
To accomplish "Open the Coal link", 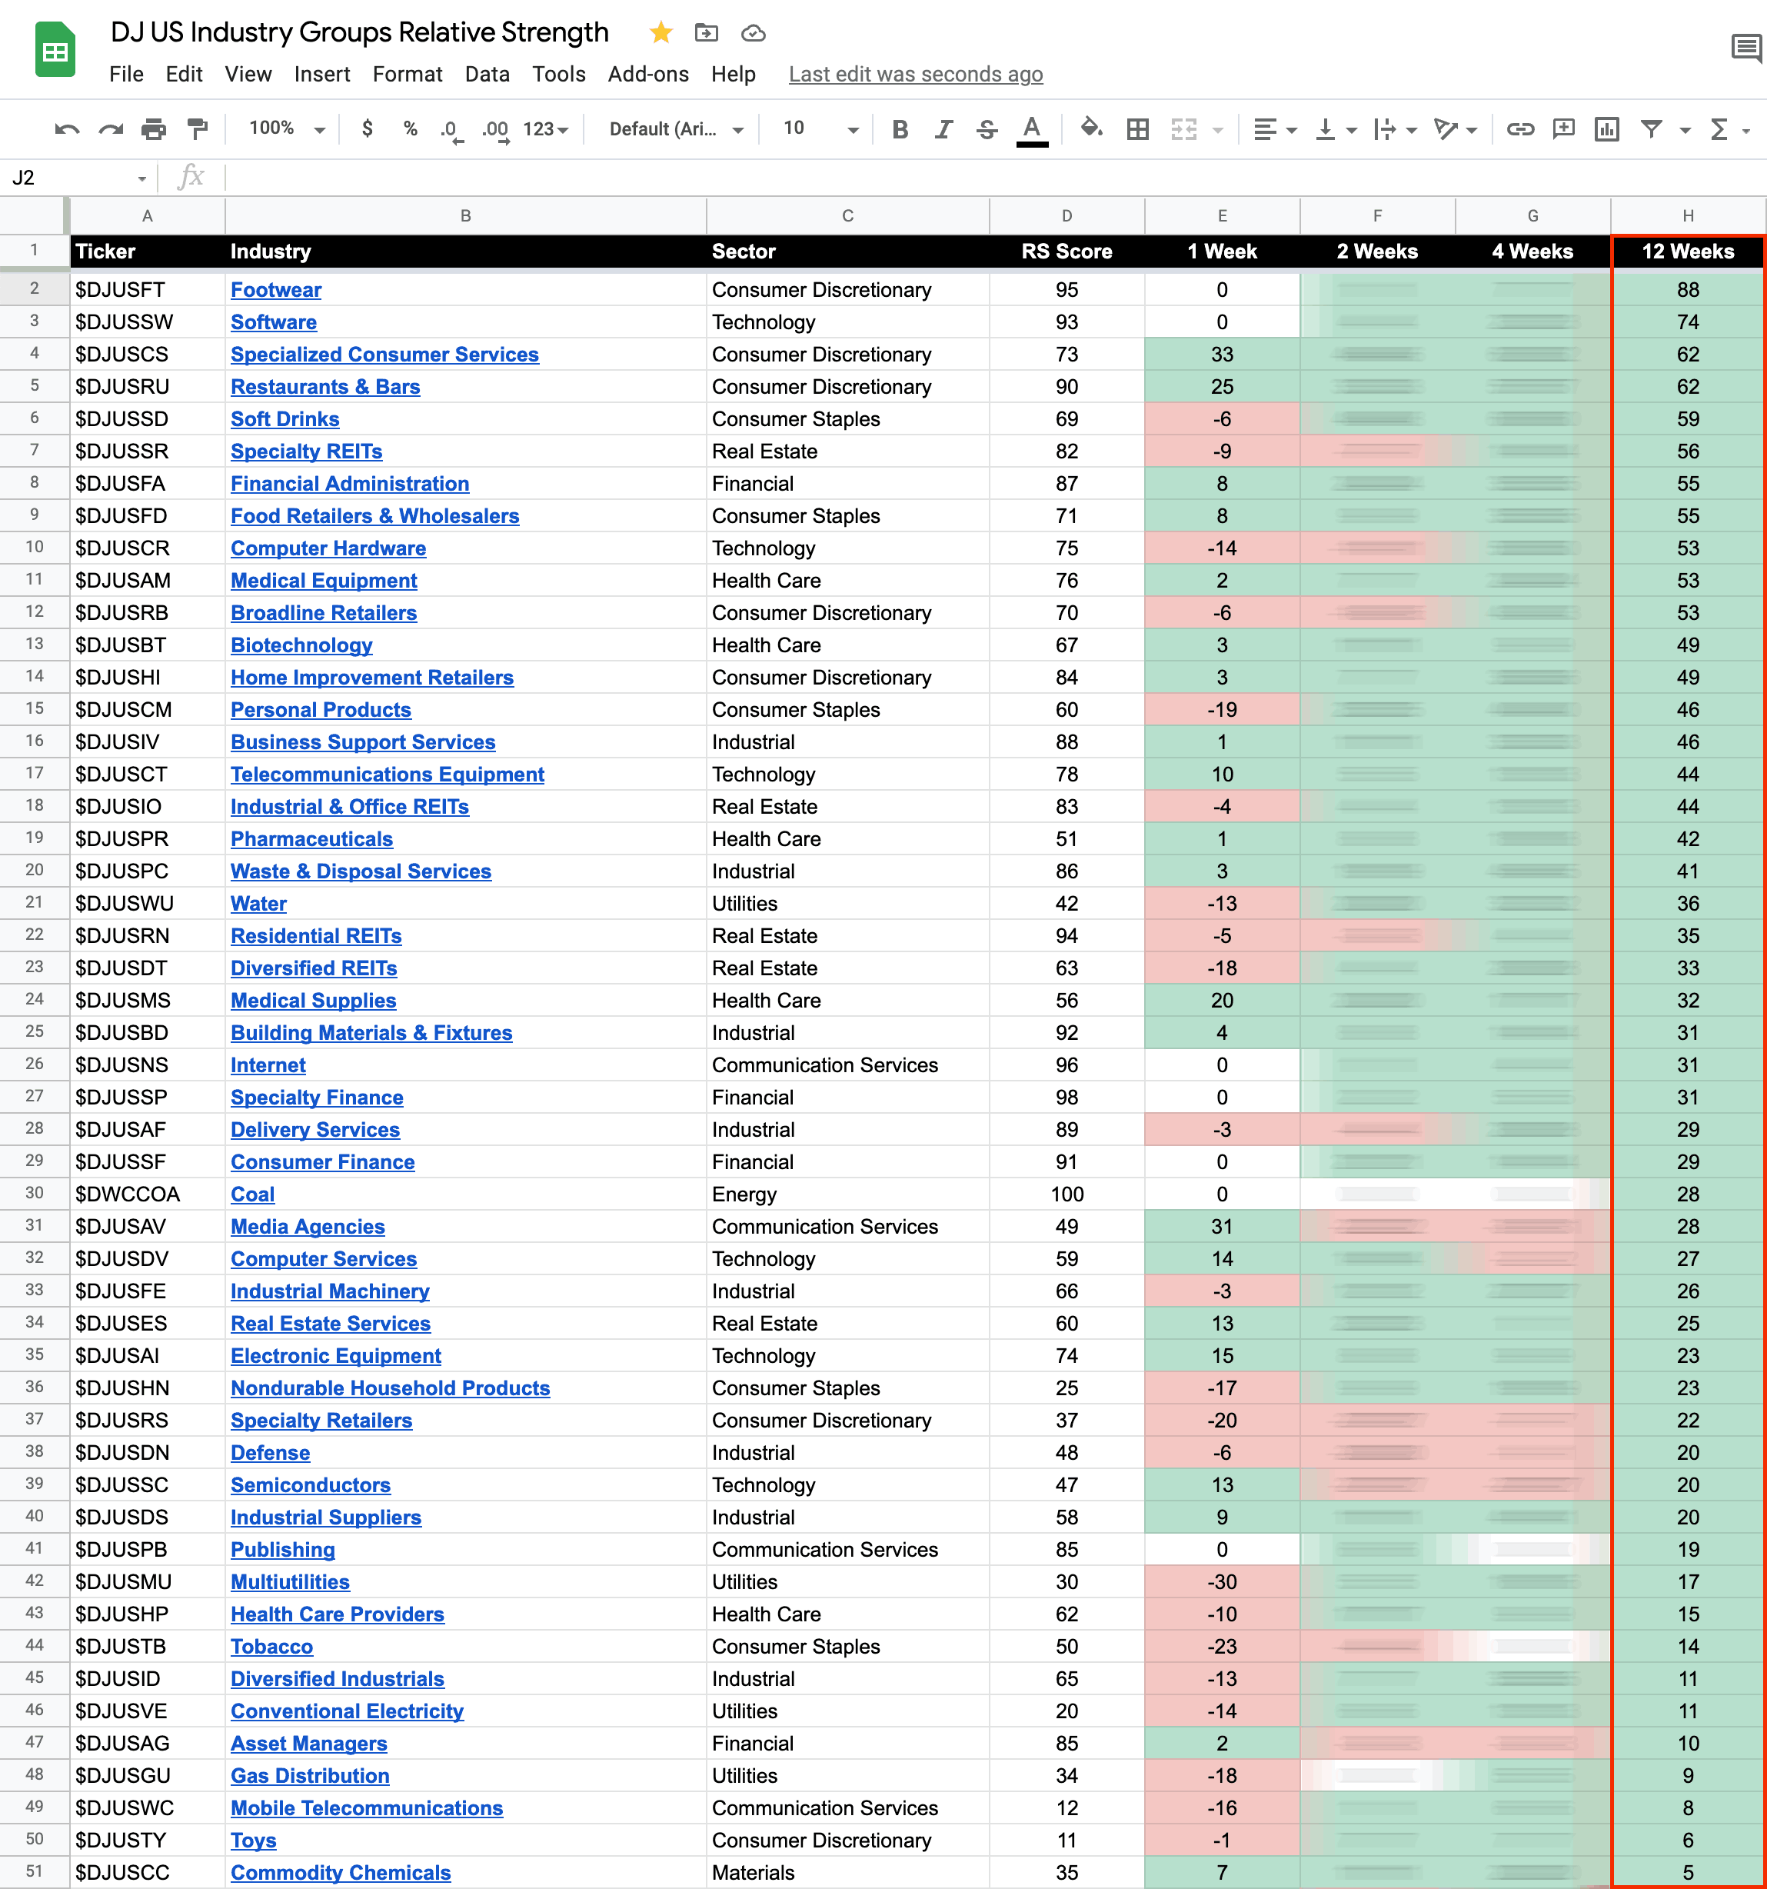I will click(251, 1194).
